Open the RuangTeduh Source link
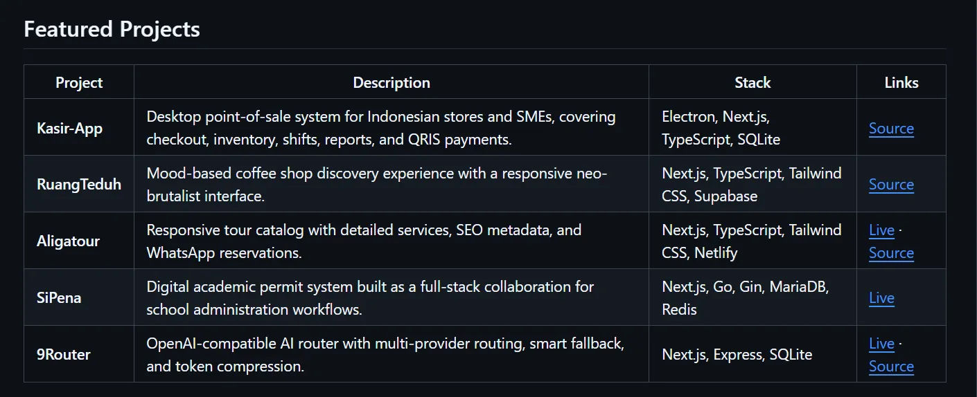Screen dimensions: 977x397 [891, 185]
